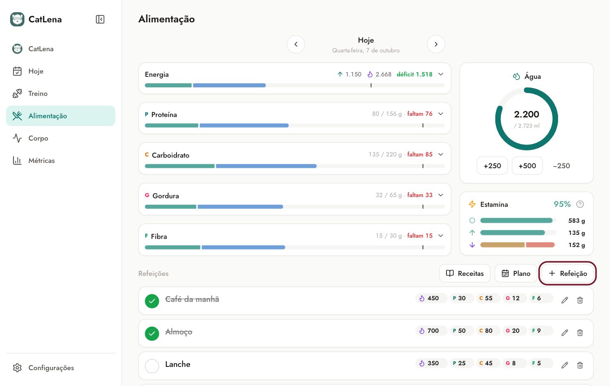The width and height of the screenshot is (610, 386).
Task: Click the Estamina lightning bolt icon
Action: coord(472,204)
